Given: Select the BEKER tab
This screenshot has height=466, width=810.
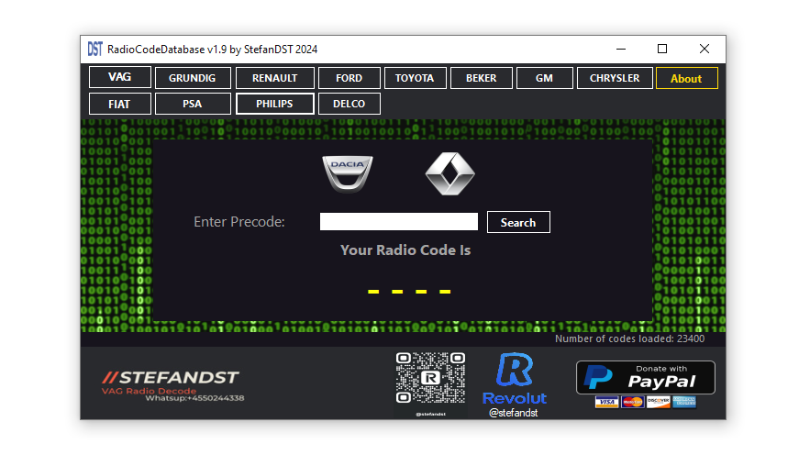Looking at the screenshot, I should [x=482, y=78].
